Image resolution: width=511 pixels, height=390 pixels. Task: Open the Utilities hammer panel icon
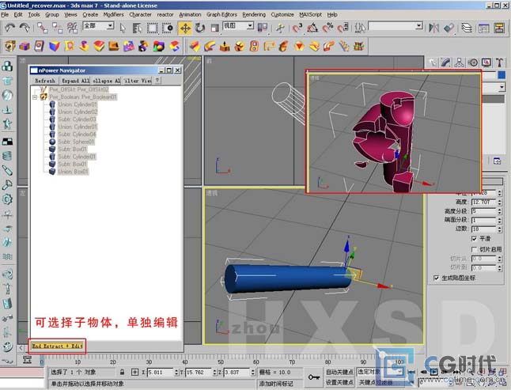tap(499, 62)
